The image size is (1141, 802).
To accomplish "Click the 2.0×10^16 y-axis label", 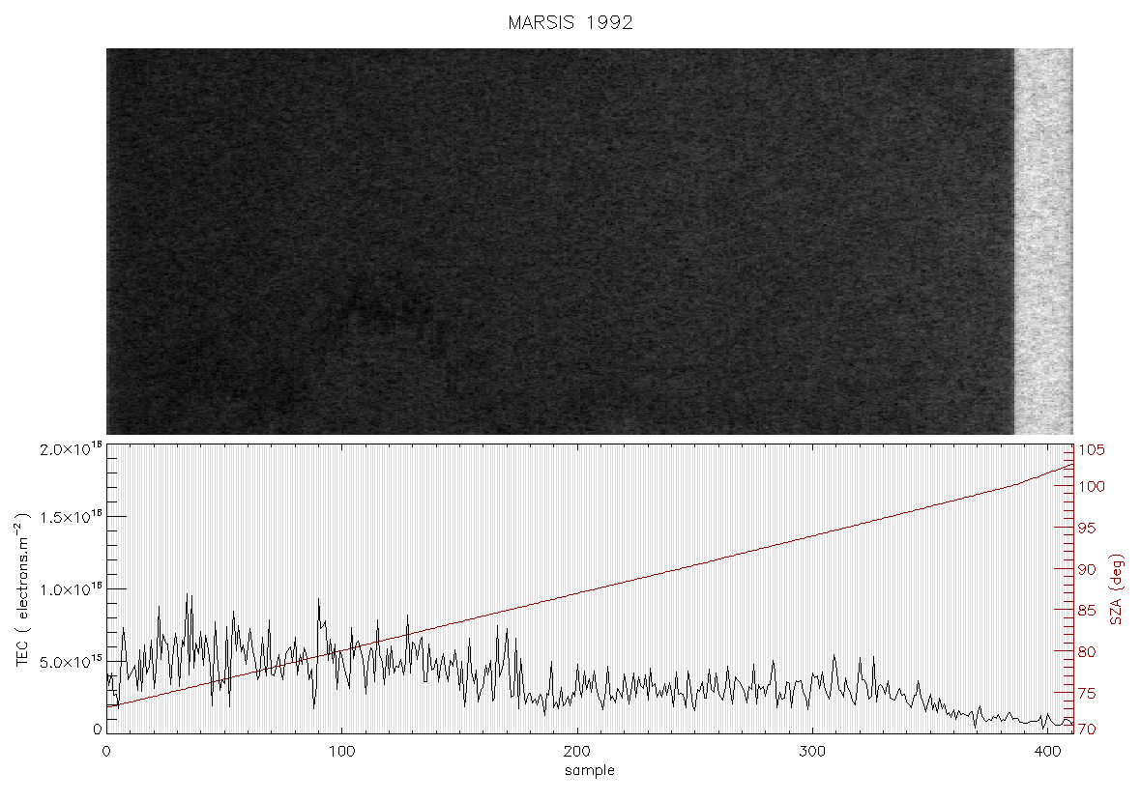I will tap(71, 448).
